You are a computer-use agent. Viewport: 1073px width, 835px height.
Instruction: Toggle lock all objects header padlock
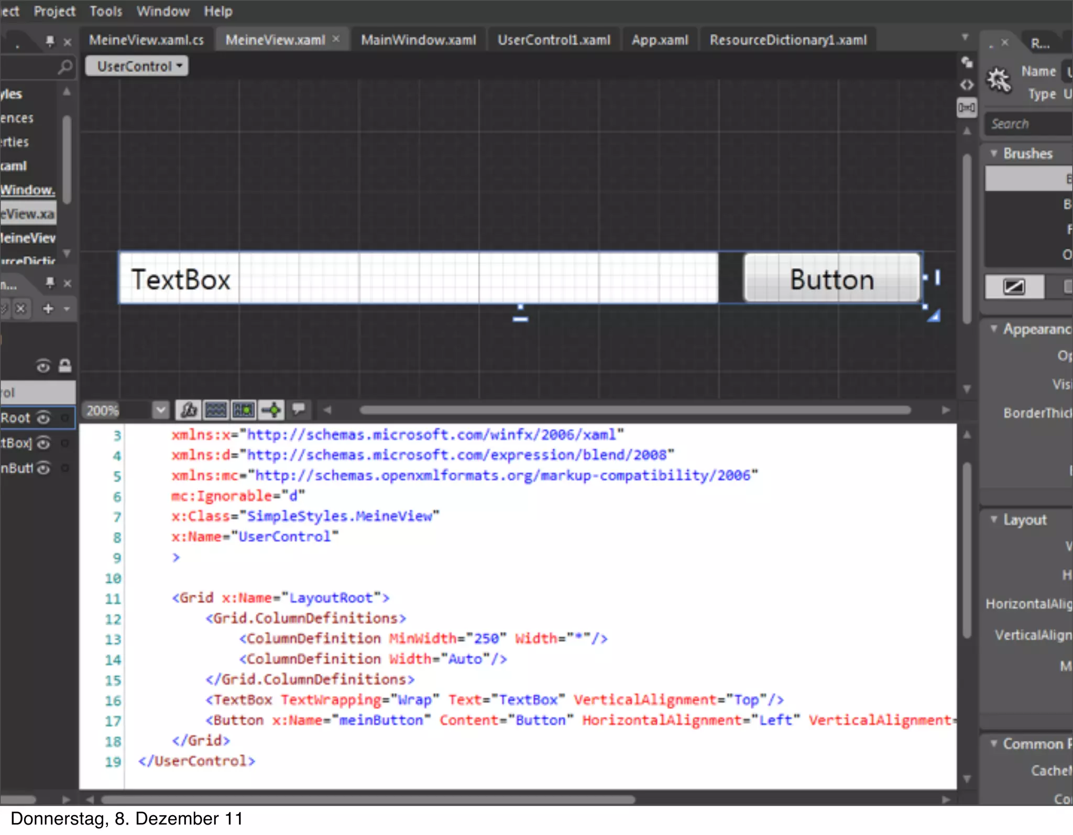click(65, 365)
